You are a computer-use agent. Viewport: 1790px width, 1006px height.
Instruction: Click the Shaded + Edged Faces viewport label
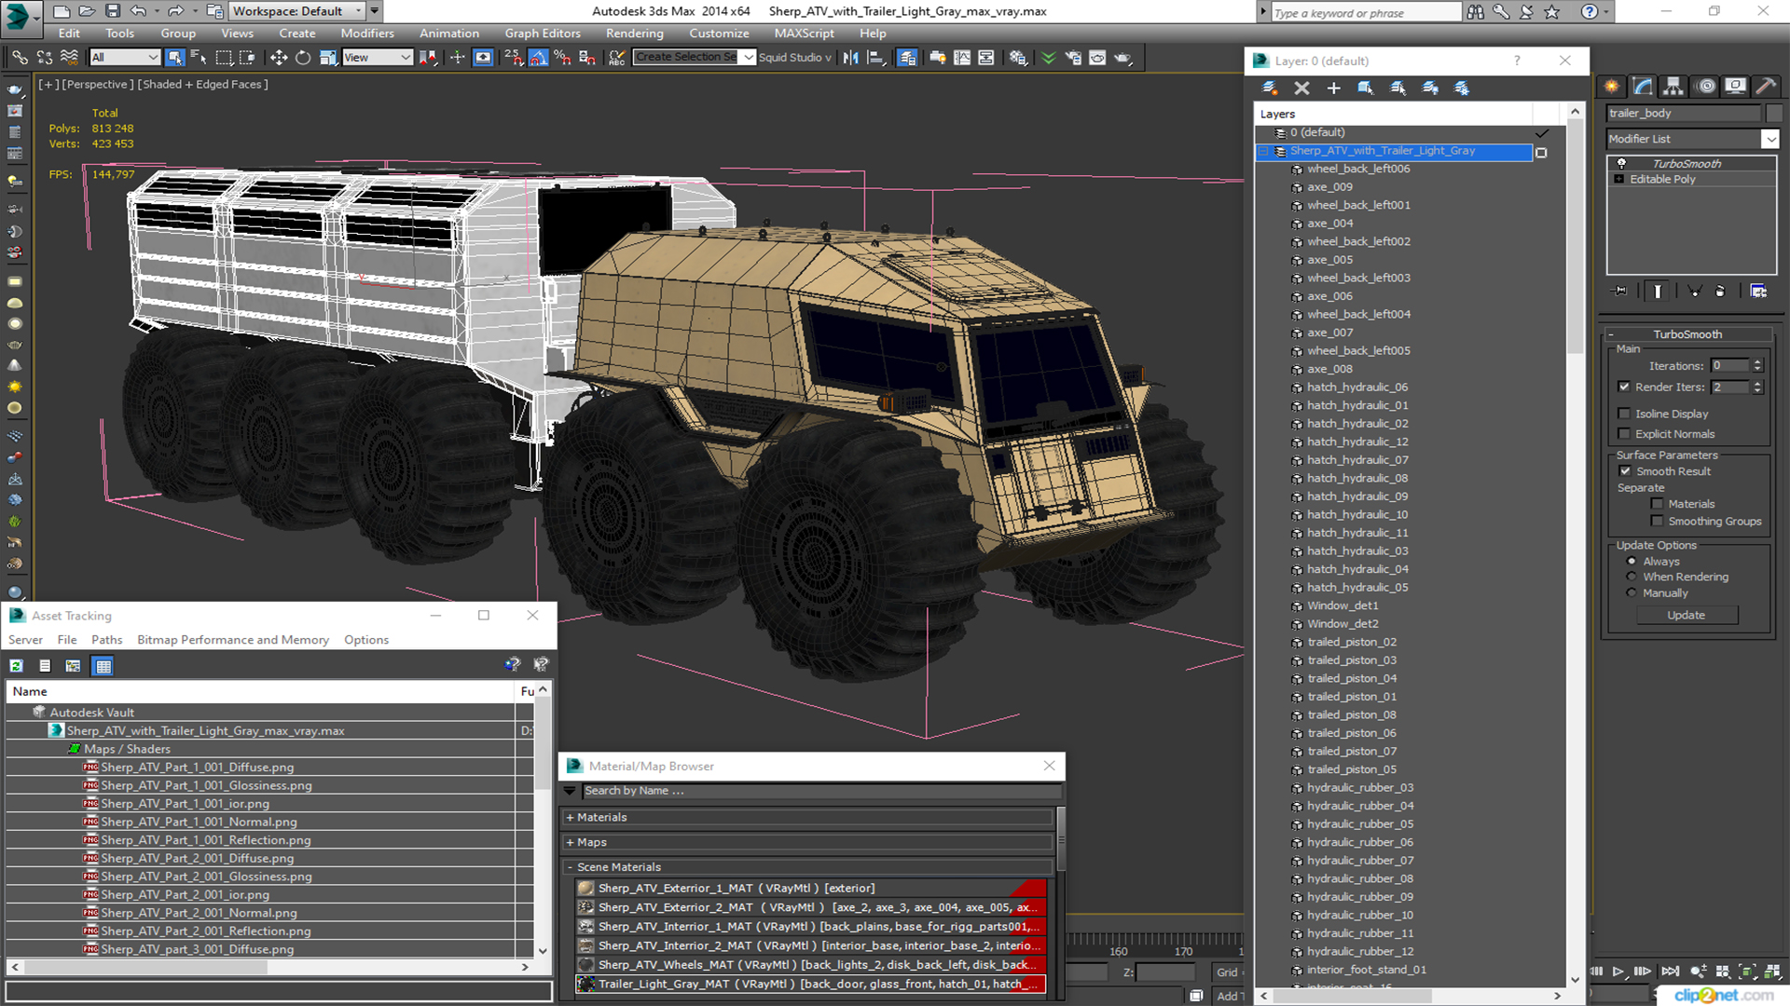tap(203, 84)
